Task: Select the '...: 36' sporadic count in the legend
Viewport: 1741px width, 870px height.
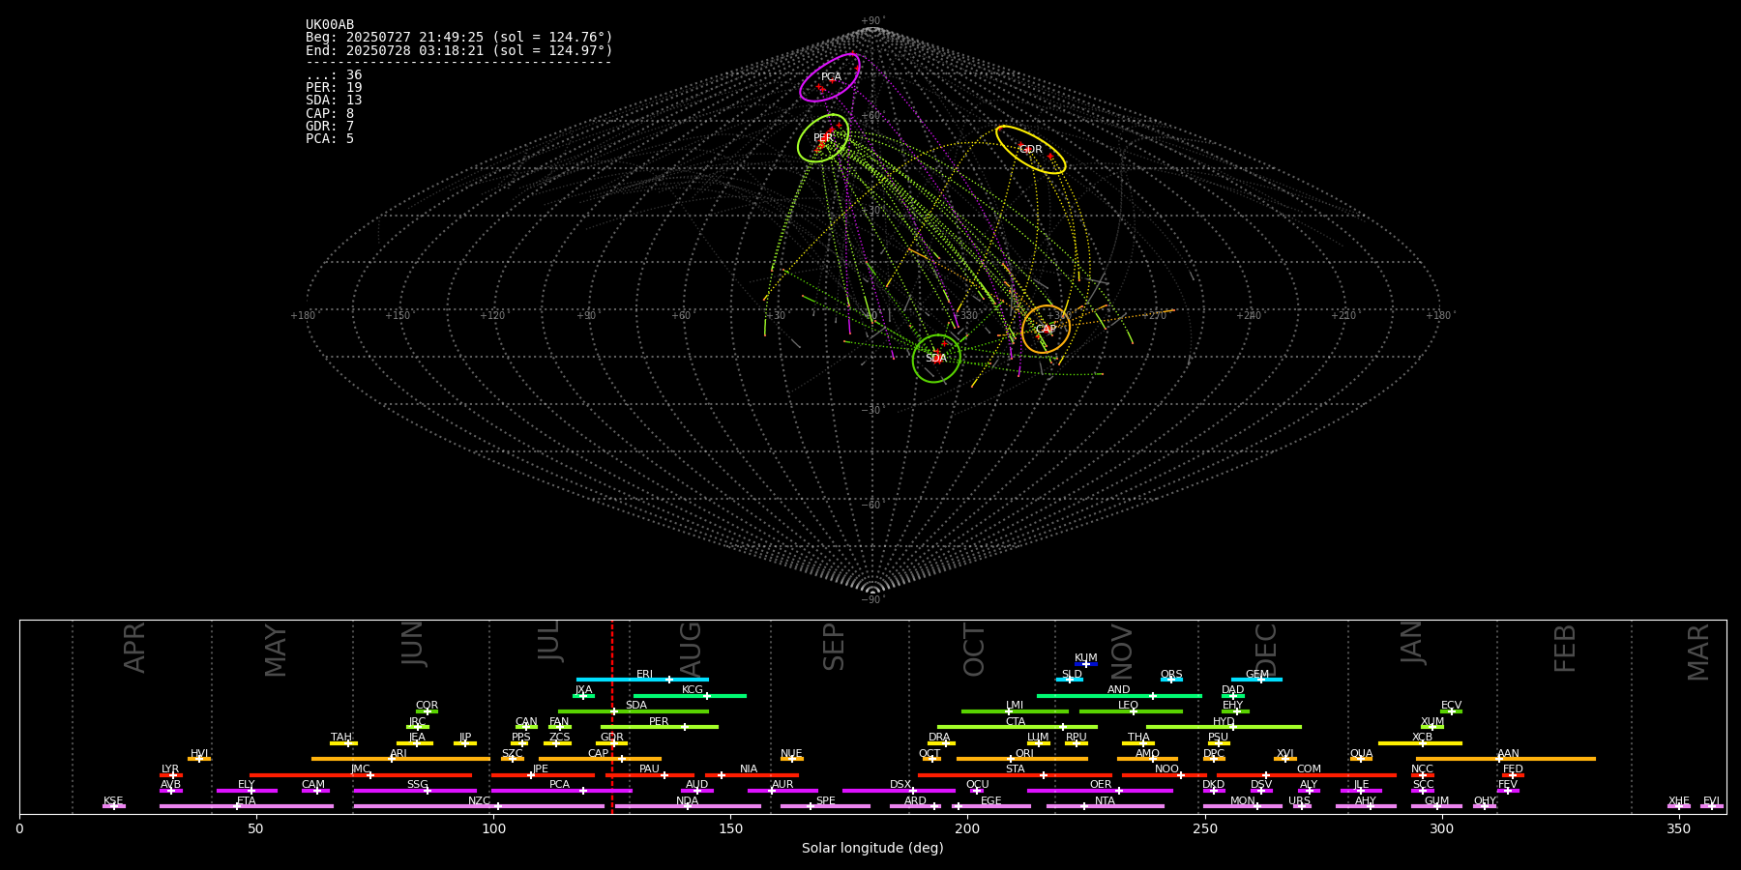Action: (x=334, y=75)
